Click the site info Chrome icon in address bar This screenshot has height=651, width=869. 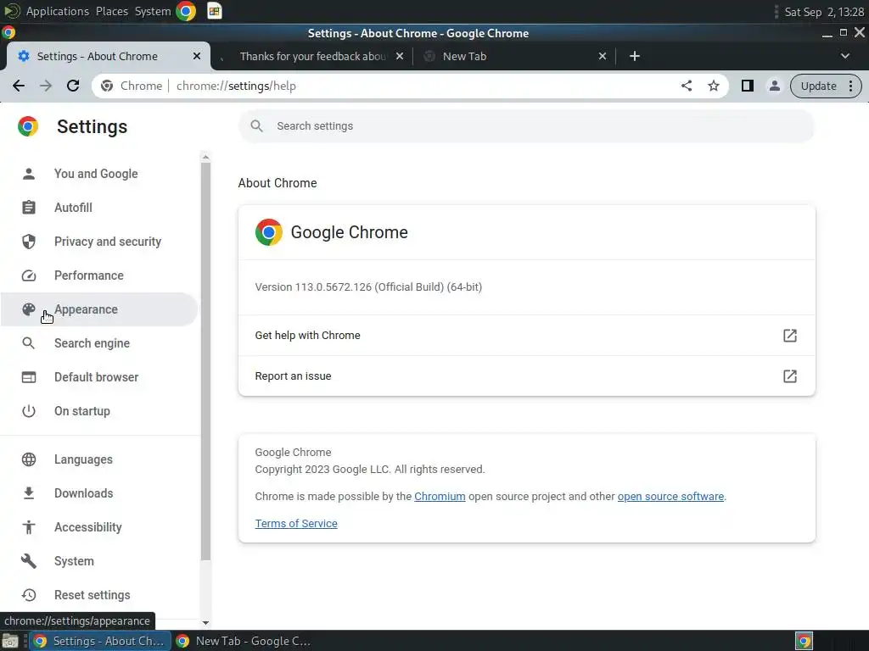[x=107, y=86]
